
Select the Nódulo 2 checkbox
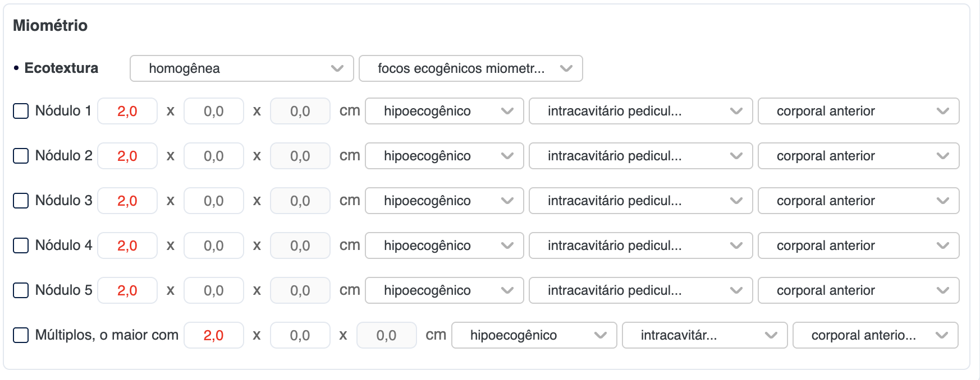(x=21, y=156)
